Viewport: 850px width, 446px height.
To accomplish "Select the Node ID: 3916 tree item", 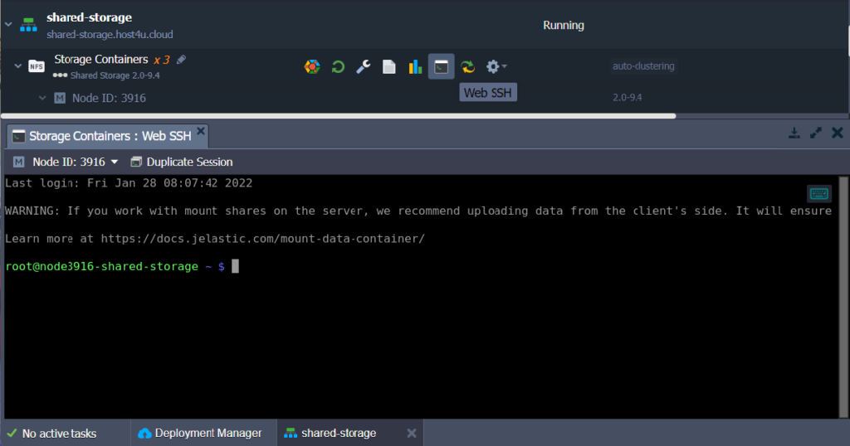I will tap(109, 98).
